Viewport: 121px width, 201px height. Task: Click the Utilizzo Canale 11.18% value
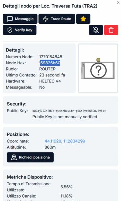click(x=66, y=196)
